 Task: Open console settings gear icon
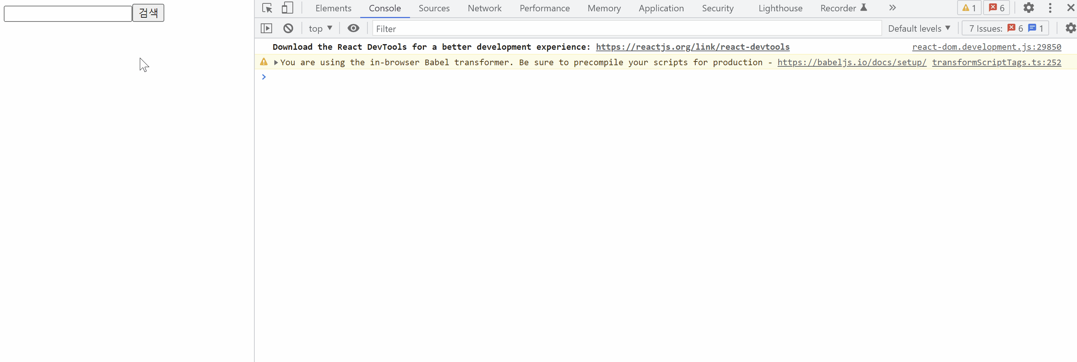[x=1070, y=28]
